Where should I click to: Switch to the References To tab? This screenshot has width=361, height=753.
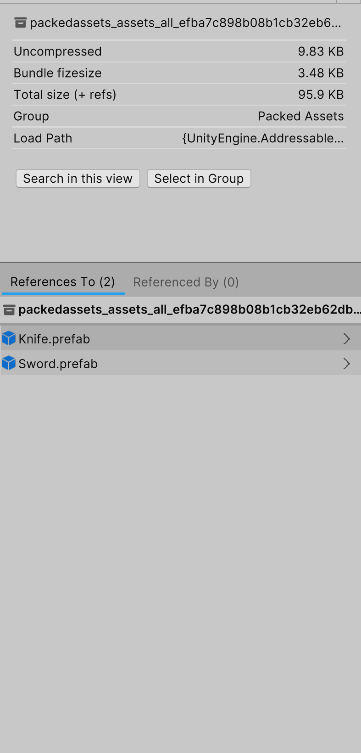(63, 282)
